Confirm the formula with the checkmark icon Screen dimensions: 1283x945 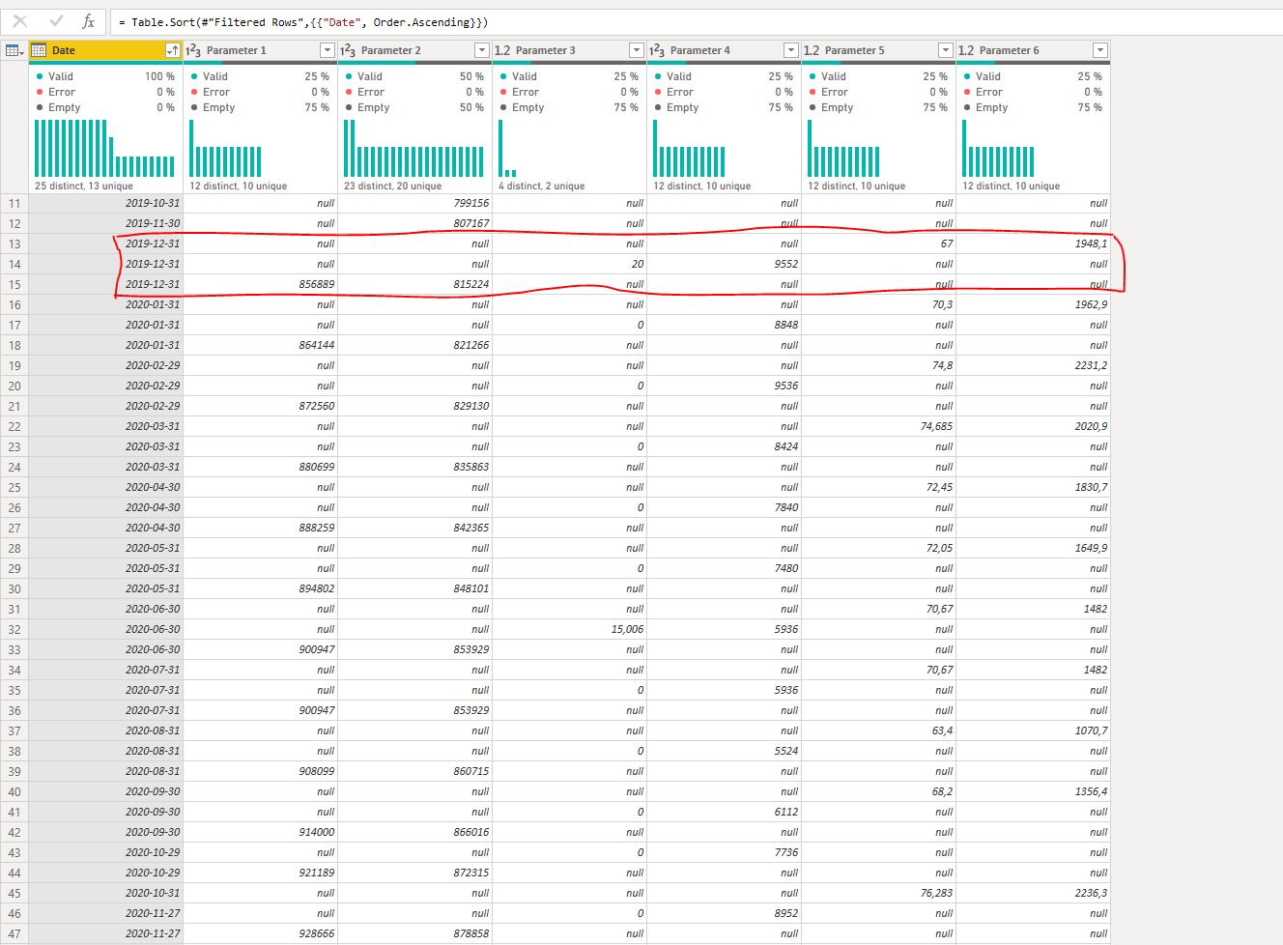[56, 21]
